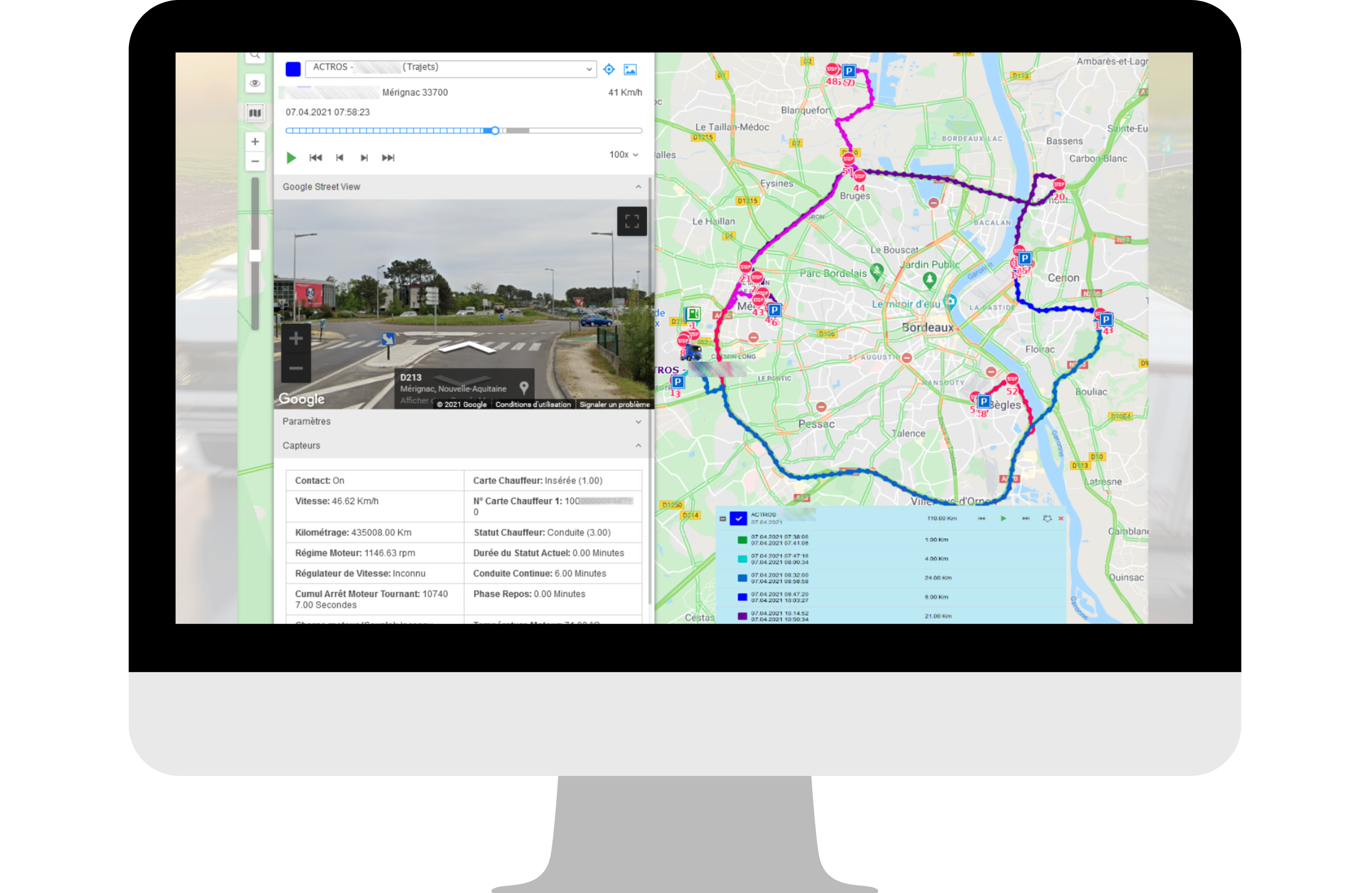This screenshot has height=893, width=1370.
Task: Click parking marker at top near Blanquefort
Action: (x=849, y=71)
